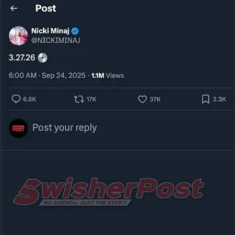235x235 pixels.
Task: Click the Post page header title
Action: tap(45, 8)
